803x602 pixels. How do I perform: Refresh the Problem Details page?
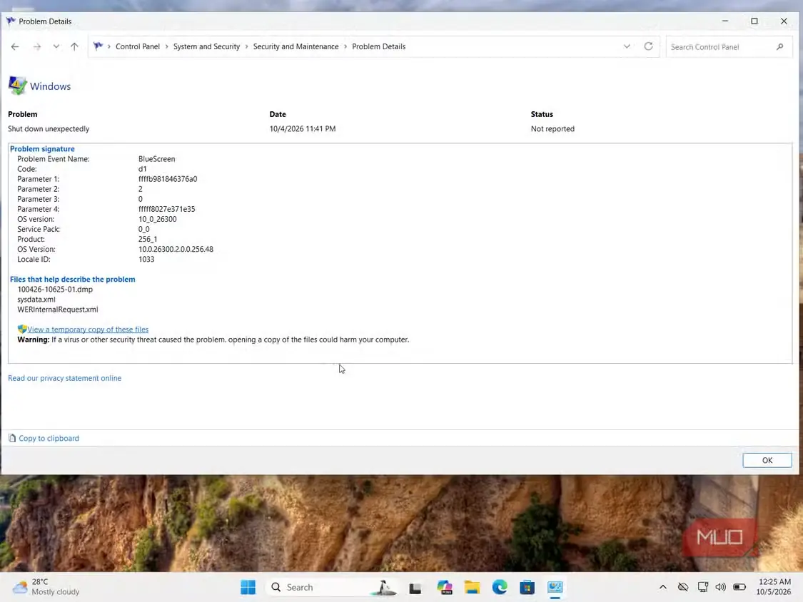click(648, 46)
